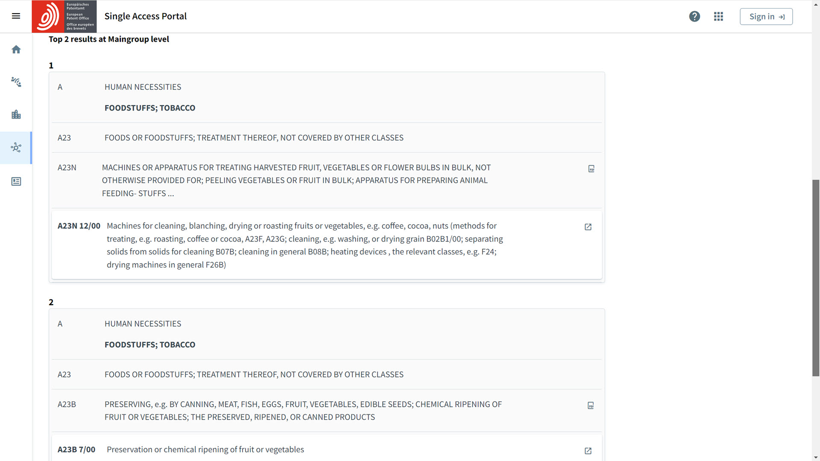Open the hamburger navigation menu

[x=16, y=16]
